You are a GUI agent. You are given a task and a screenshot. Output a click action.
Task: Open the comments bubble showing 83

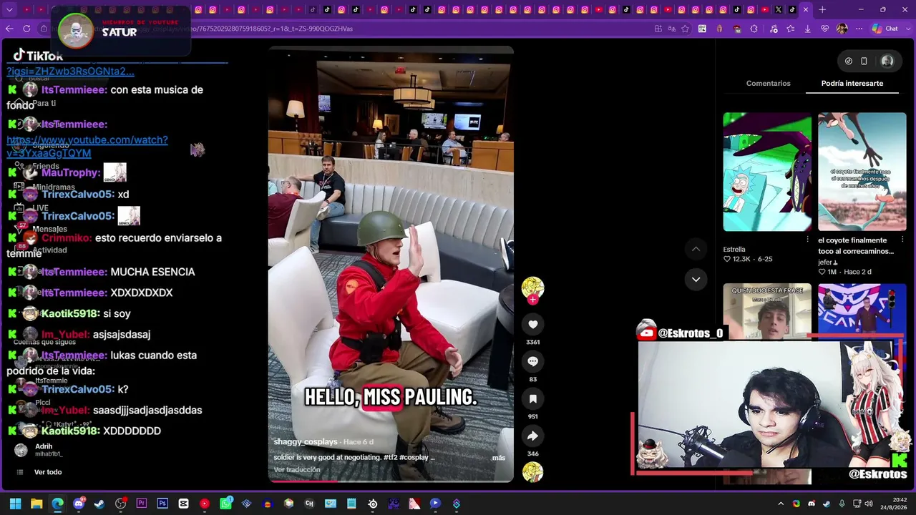coord(532,362)
